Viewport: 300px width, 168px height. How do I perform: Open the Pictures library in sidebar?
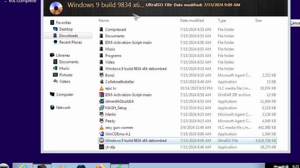(x=66, y=75)
